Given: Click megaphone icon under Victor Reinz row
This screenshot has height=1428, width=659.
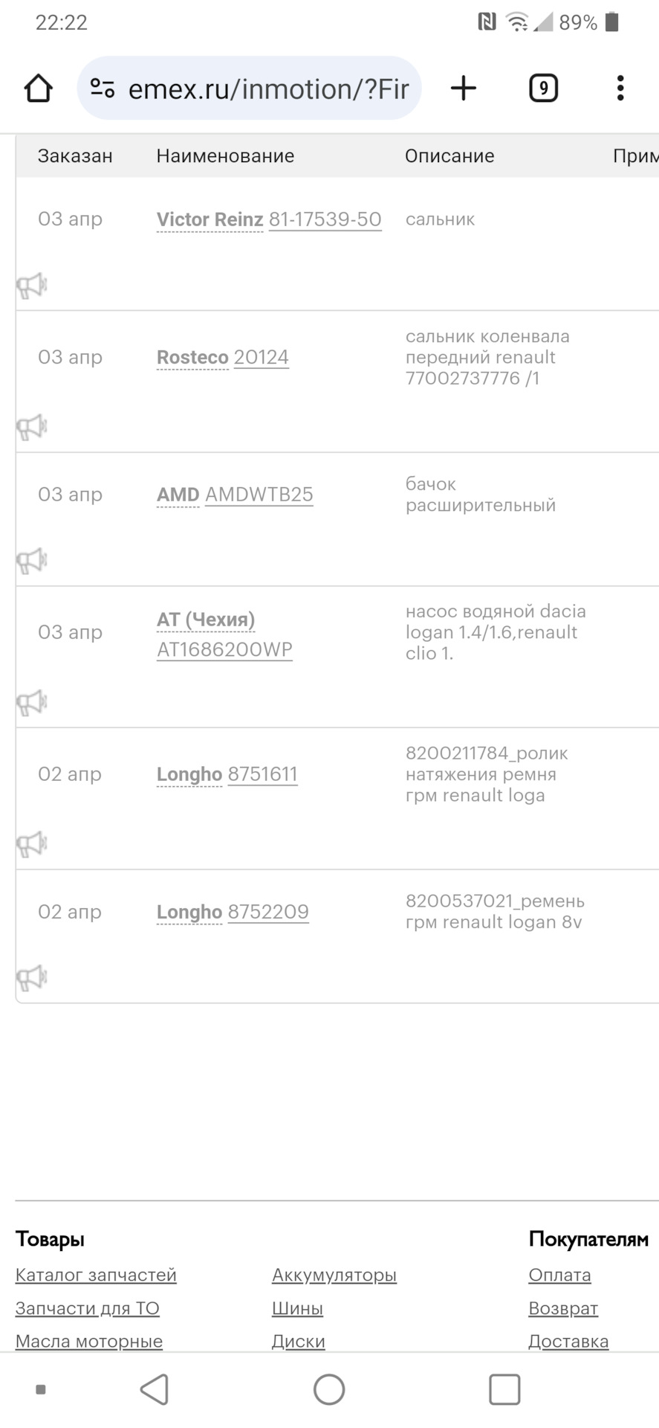Looking at the screenshot, I should click(x=31, y=286).
